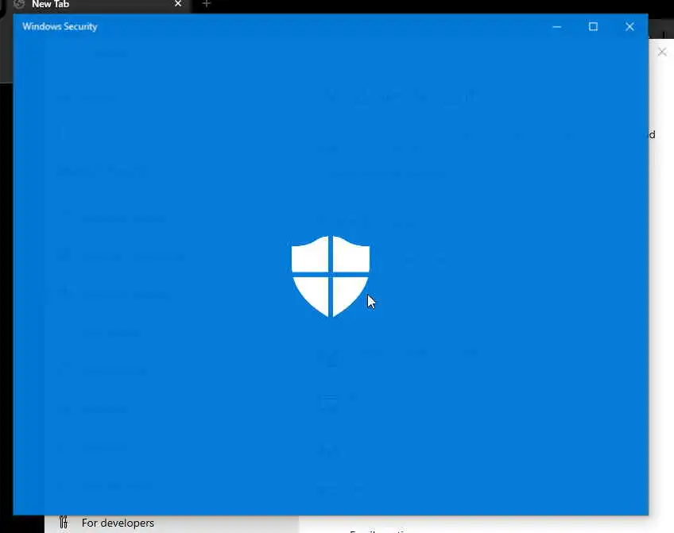The width and height of the screenshot is (674, 533).
Task: Open another browser tab with plus icon
Action: click(207, 4)
